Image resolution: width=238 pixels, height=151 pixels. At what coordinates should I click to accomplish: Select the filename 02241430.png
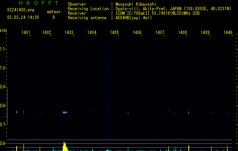click(21, 10)
